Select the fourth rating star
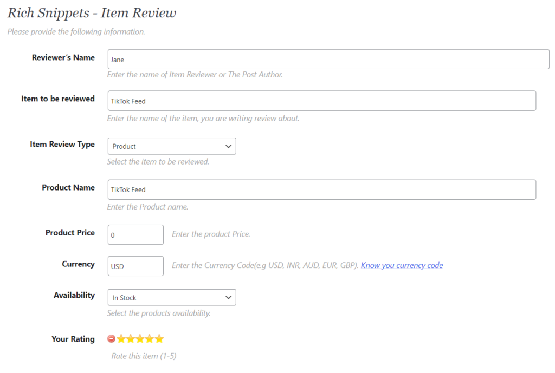 point(149,338)
